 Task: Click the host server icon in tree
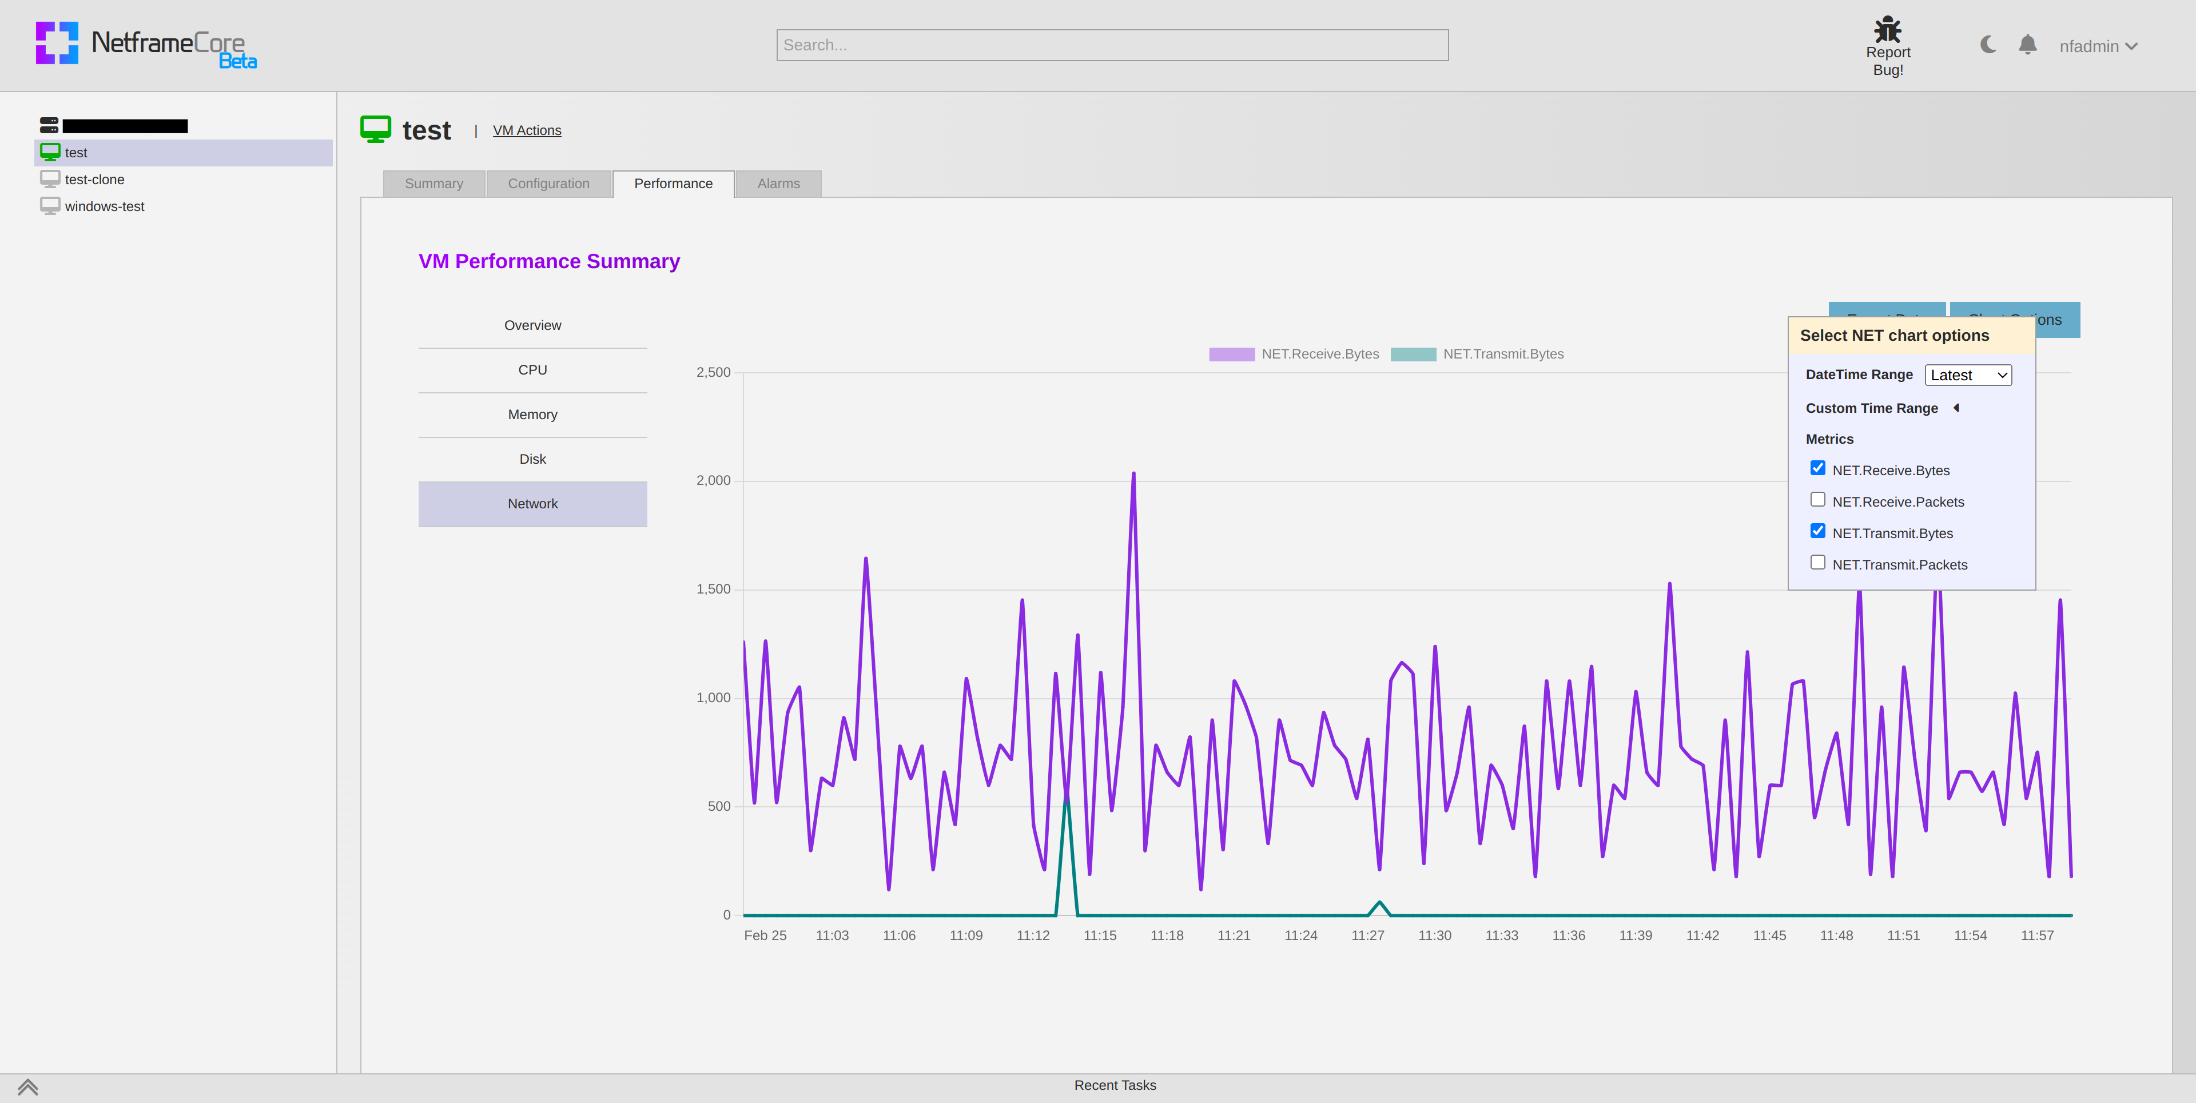coord(49,125)
